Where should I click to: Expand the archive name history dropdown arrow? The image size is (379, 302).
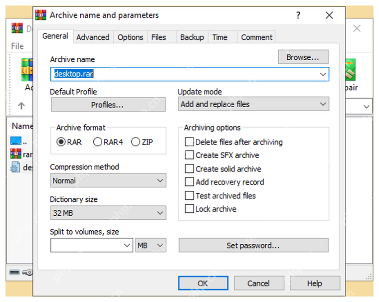(x=323, y=74)
